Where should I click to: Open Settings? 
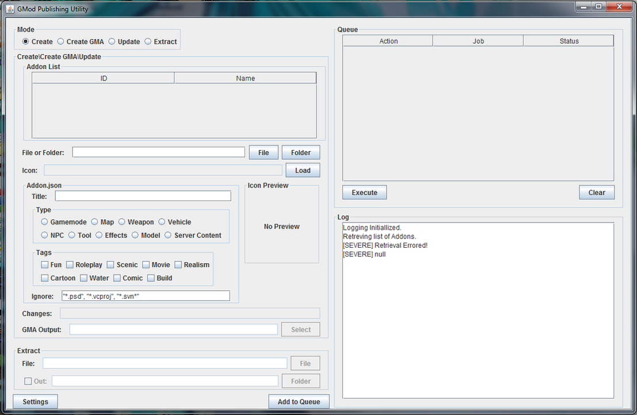35,402
